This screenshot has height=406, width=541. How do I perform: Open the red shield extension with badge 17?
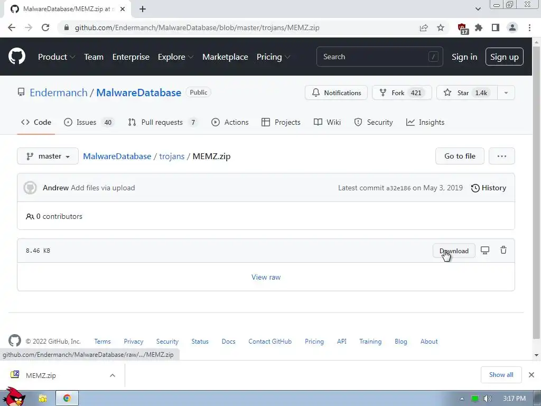(x=462, y=29)
